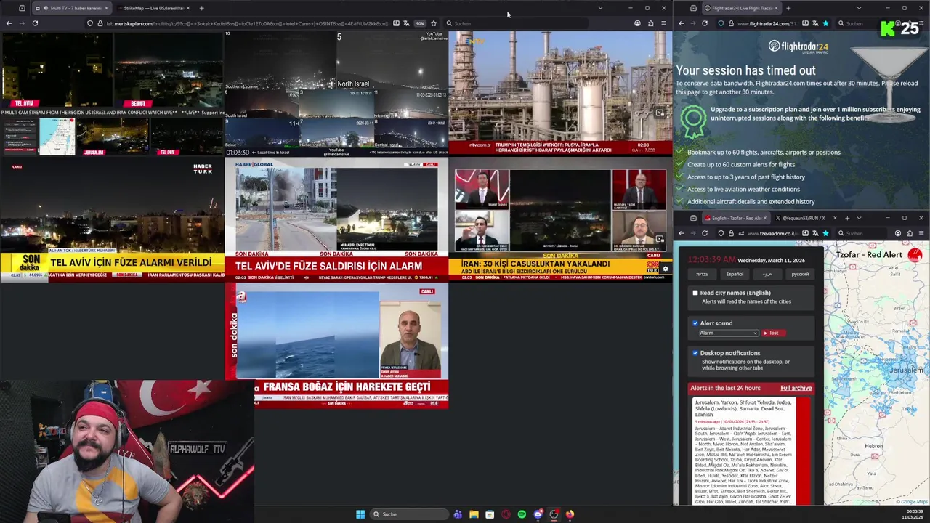Screen dimensions: 930x523
Task: Open extensions icon in Multi TV browser toolbar
Action: [650, 23]
